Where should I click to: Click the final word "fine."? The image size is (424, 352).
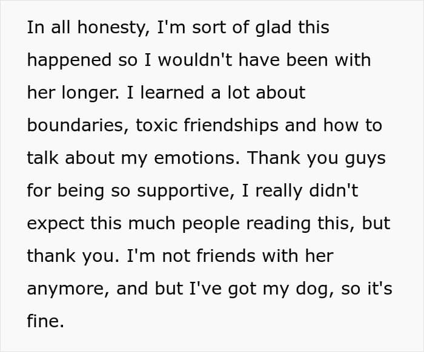[x=45, y=322]
